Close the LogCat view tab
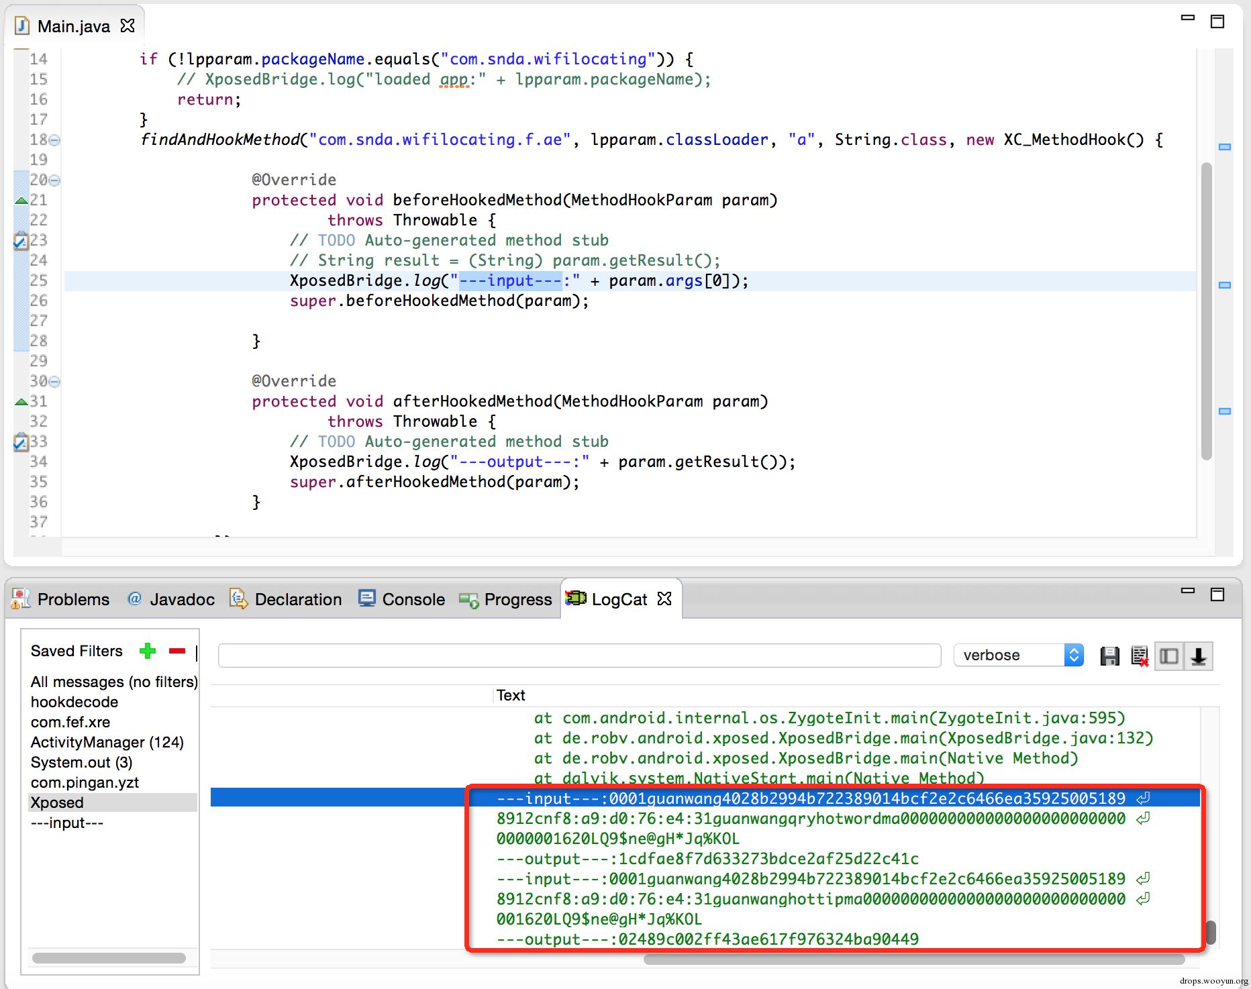The height and width of the screenshot is (989, 1251). [x=664, y=598]
